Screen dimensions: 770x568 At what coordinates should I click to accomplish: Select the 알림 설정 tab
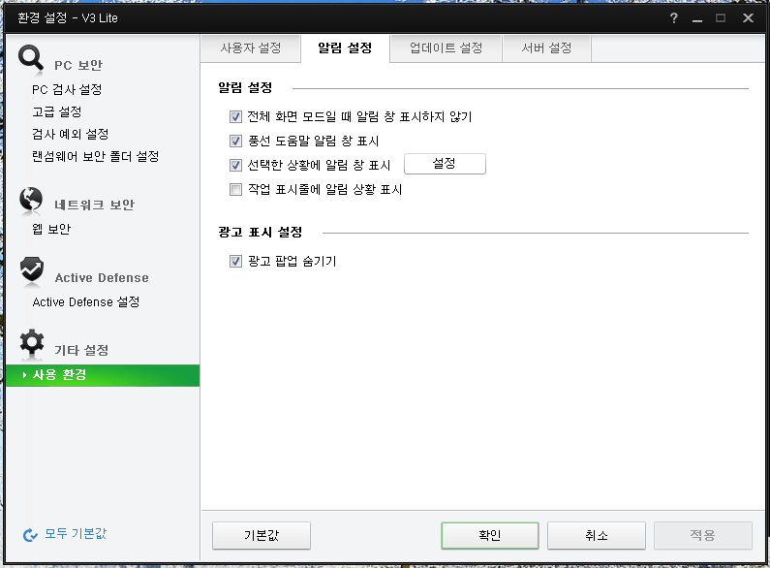tap(345, 48)
